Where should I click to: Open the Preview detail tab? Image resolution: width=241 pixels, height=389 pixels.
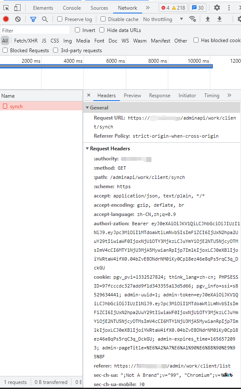(x=132, y=96)
